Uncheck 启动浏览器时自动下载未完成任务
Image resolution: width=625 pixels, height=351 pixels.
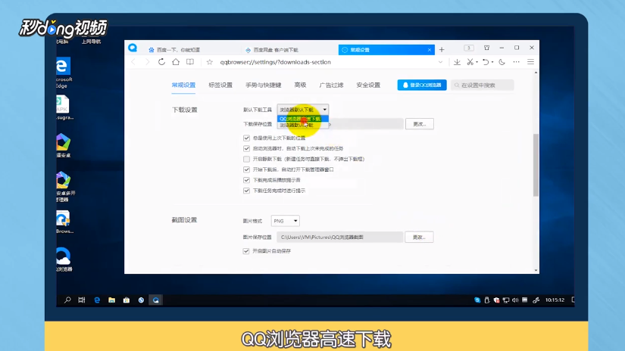click(246, 148)
